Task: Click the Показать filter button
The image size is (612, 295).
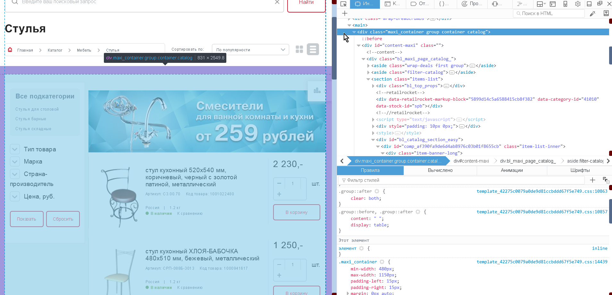Action: (x=27, y=219)
